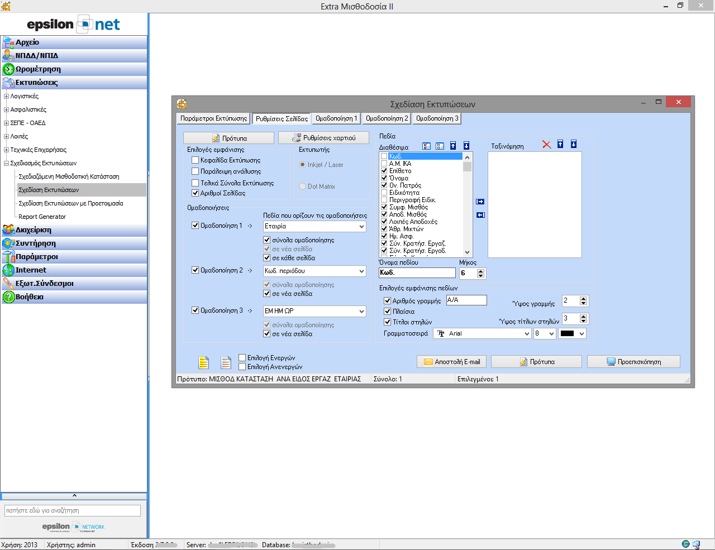Click the orange-lined document icon near Επιλογή Ενεργών
The width and height of the screenshot is (715, 550).
coord(226,362)
